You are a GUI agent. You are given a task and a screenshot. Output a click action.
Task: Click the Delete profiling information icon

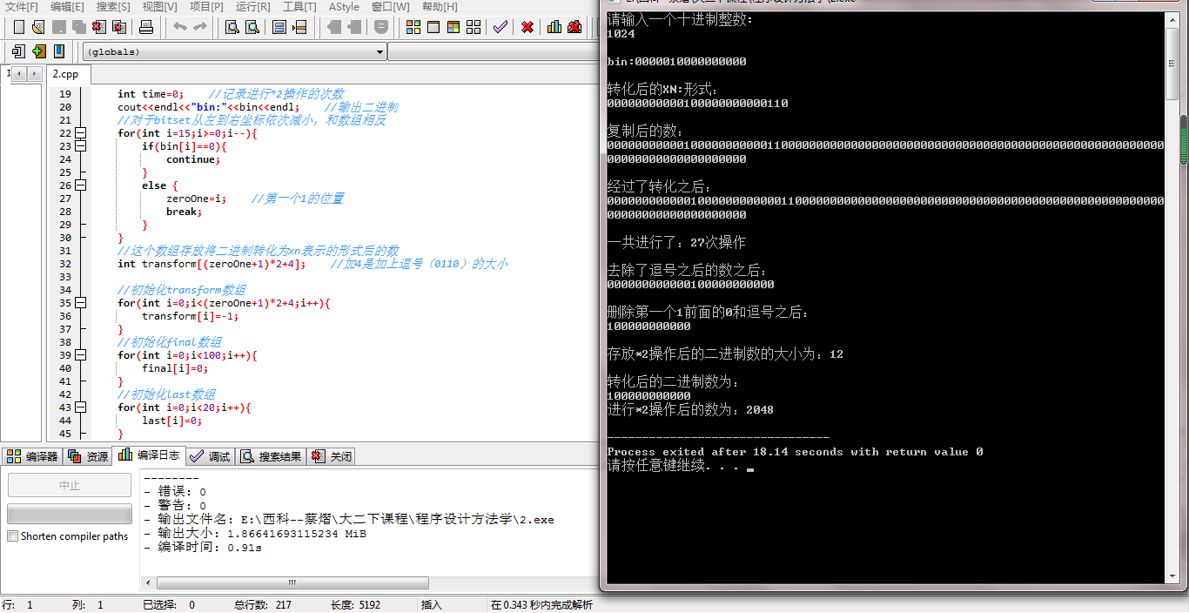point(574,27)
